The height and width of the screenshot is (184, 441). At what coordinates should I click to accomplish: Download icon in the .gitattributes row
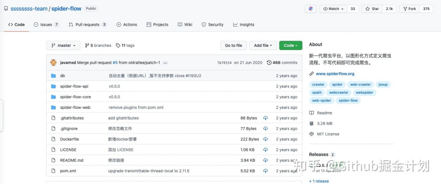pos(265,118)
